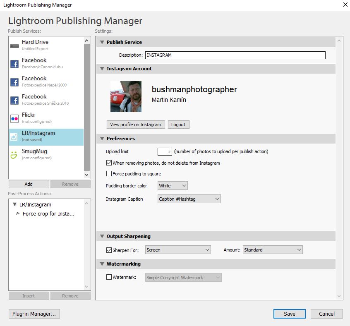Click Remove button under Post-Process Actions
The width and height of the screenshot is (350, 326).
tap(70, 296)
